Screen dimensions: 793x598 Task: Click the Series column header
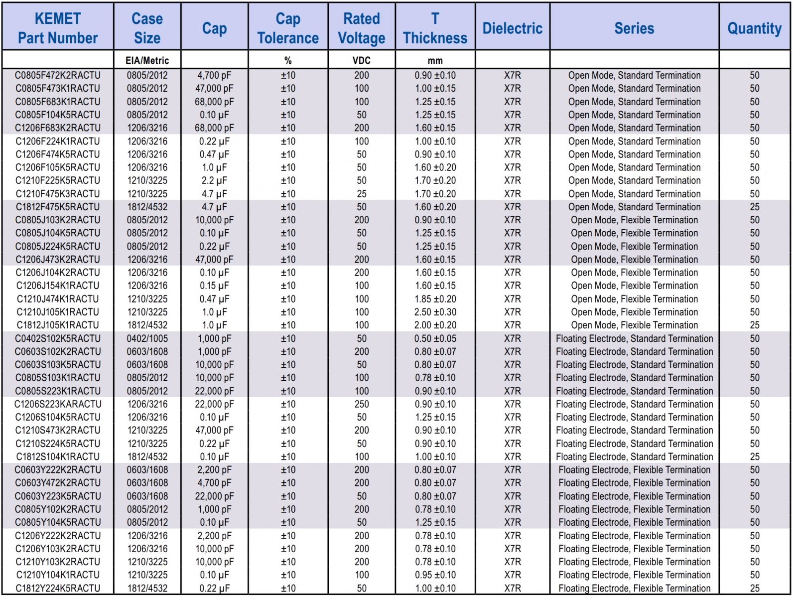pos(634,28)
